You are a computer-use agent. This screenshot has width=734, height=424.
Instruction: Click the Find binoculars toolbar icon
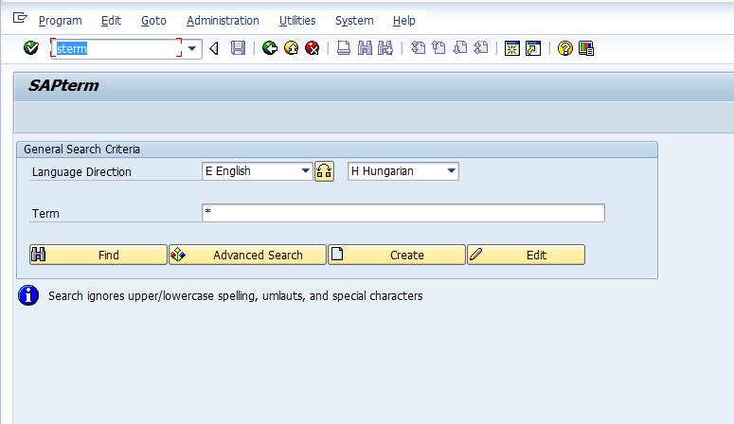[x=365, y=48]
